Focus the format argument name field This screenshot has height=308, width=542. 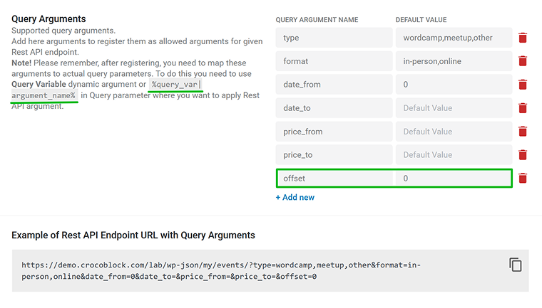(334, 61)
